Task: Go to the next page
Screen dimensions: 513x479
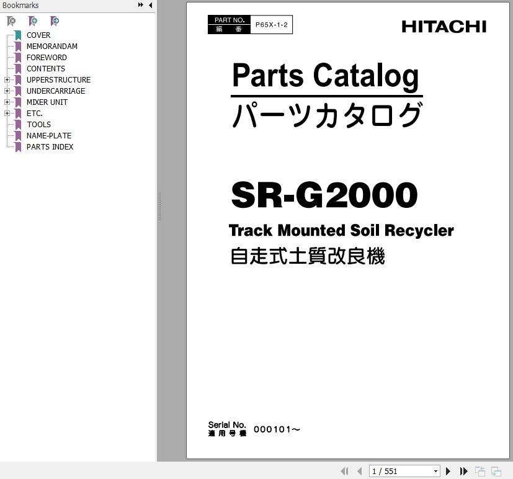Action: (x=448, y=471)
